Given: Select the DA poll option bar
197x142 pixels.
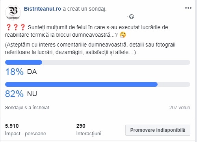Looking at the screenshot, I should click(98, 62).
